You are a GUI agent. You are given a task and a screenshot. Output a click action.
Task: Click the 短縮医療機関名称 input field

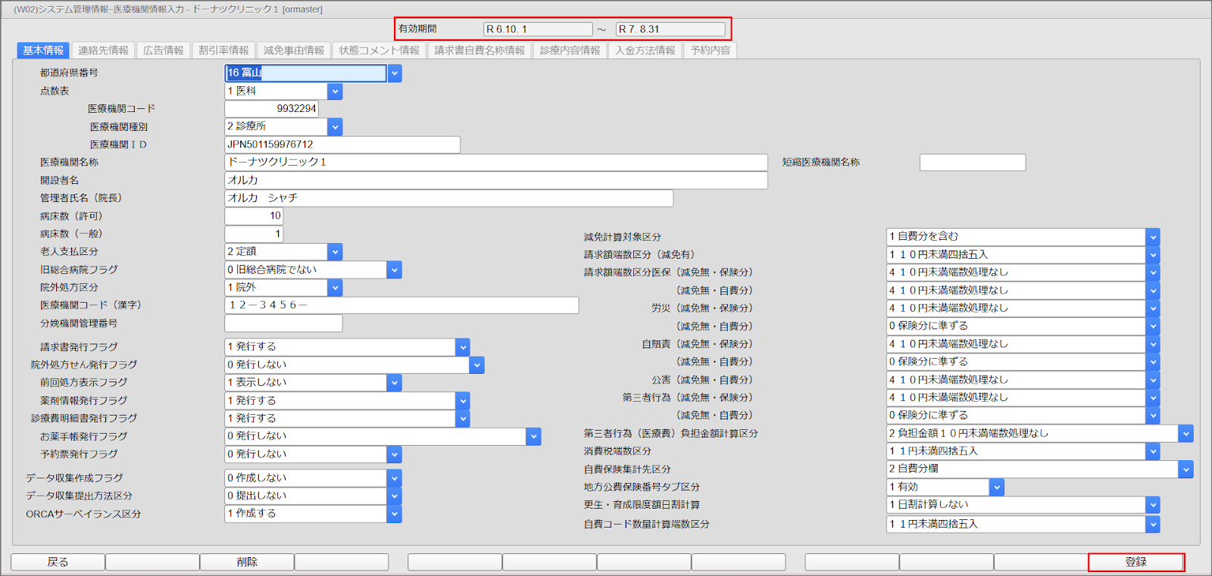pyautogui.click(x=972, y=163)
